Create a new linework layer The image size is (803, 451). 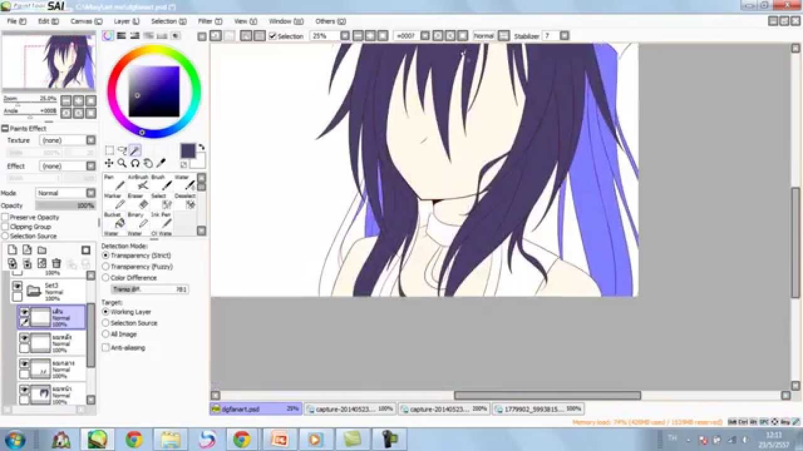(27, 250)
